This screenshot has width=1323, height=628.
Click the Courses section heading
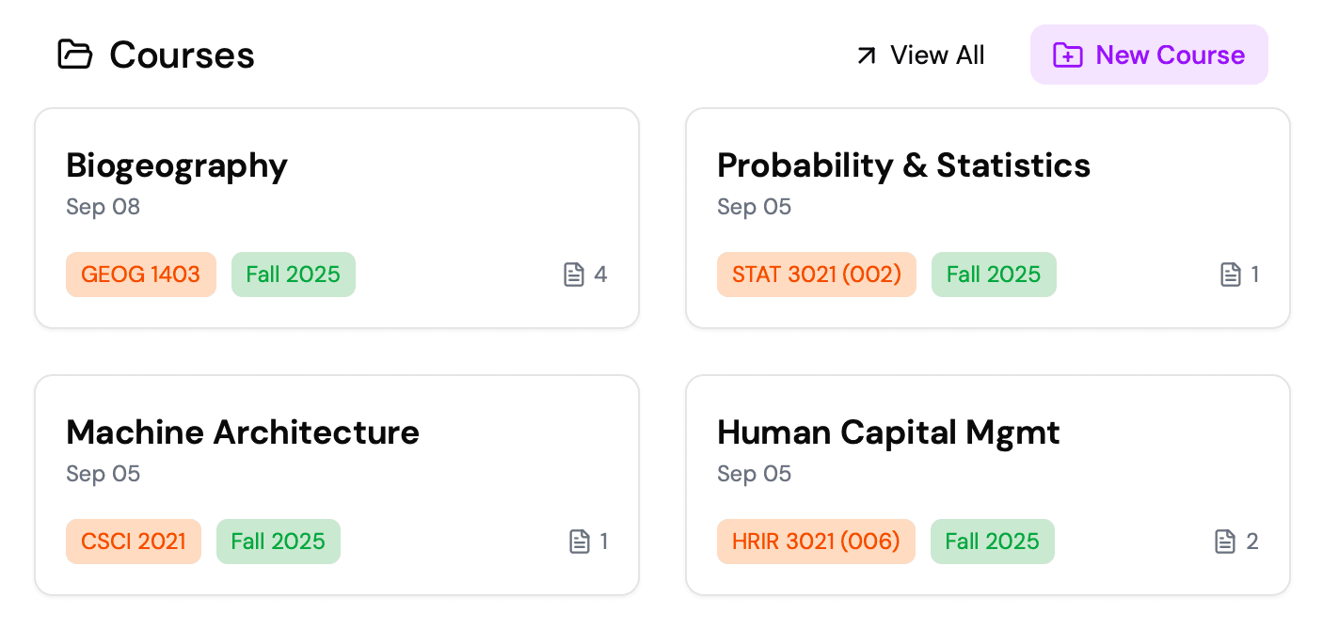[x=182, y=55]
